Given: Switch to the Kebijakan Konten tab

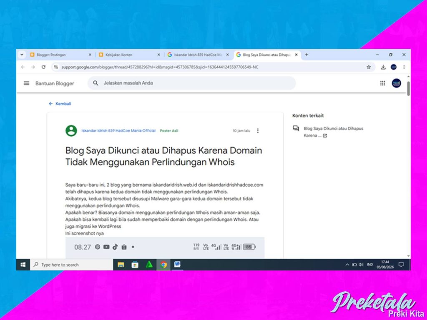Looking at the screenshot, I should point(129,55).
